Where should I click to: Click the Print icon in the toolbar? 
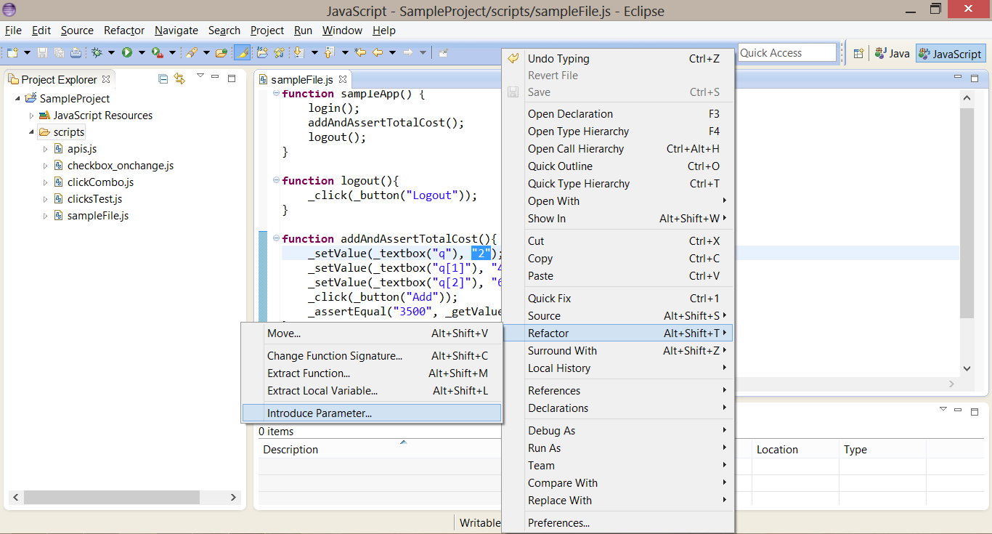pyautogui.click(x=76, y=52)
